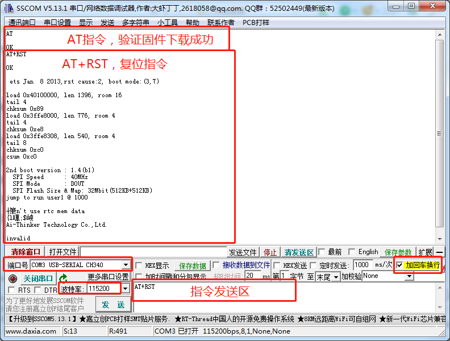Open 更多串口设置 settings
The height and width of the screenshot is (341, 450).
point(108,277)
